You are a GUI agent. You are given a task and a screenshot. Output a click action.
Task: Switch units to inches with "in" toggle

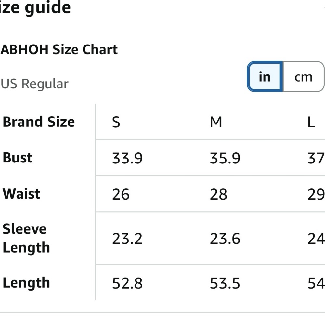[265, 76]
